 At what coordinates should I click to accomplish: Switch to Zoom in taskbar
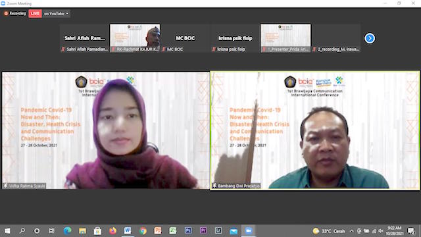[249, 231]
